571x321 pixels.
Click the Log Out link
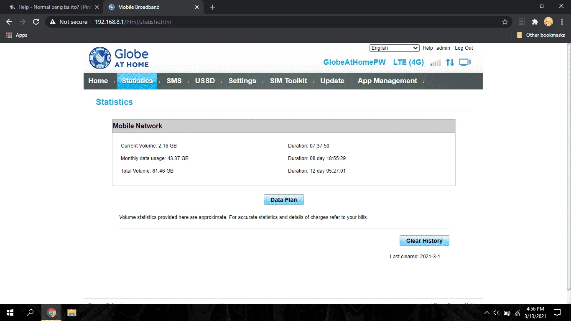(464, 48)
